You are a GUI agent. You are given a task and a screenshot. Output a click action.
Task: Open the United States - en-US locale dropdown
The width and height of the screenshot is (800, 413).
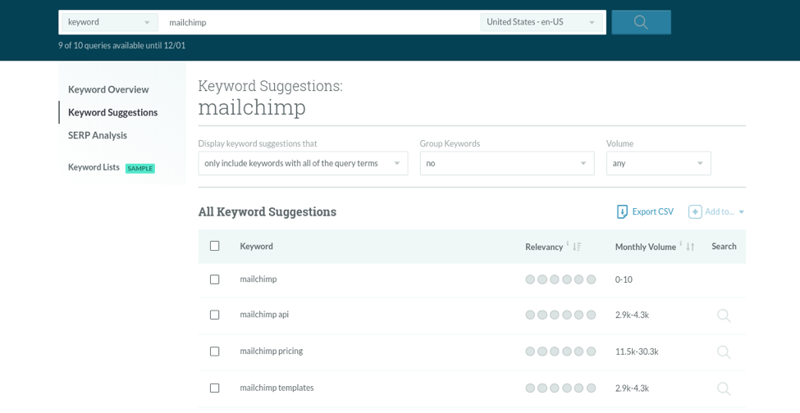point(542,22)
